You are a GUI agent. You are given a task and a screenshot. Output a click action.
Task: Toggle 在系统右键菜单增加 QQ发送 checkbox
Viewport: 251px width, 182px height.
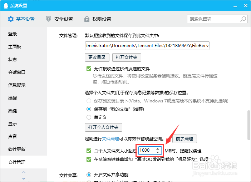point(89,159)
